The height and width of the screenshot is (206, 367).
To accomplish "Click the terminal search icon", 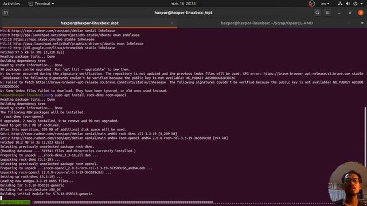I will [x=317, y=13].
